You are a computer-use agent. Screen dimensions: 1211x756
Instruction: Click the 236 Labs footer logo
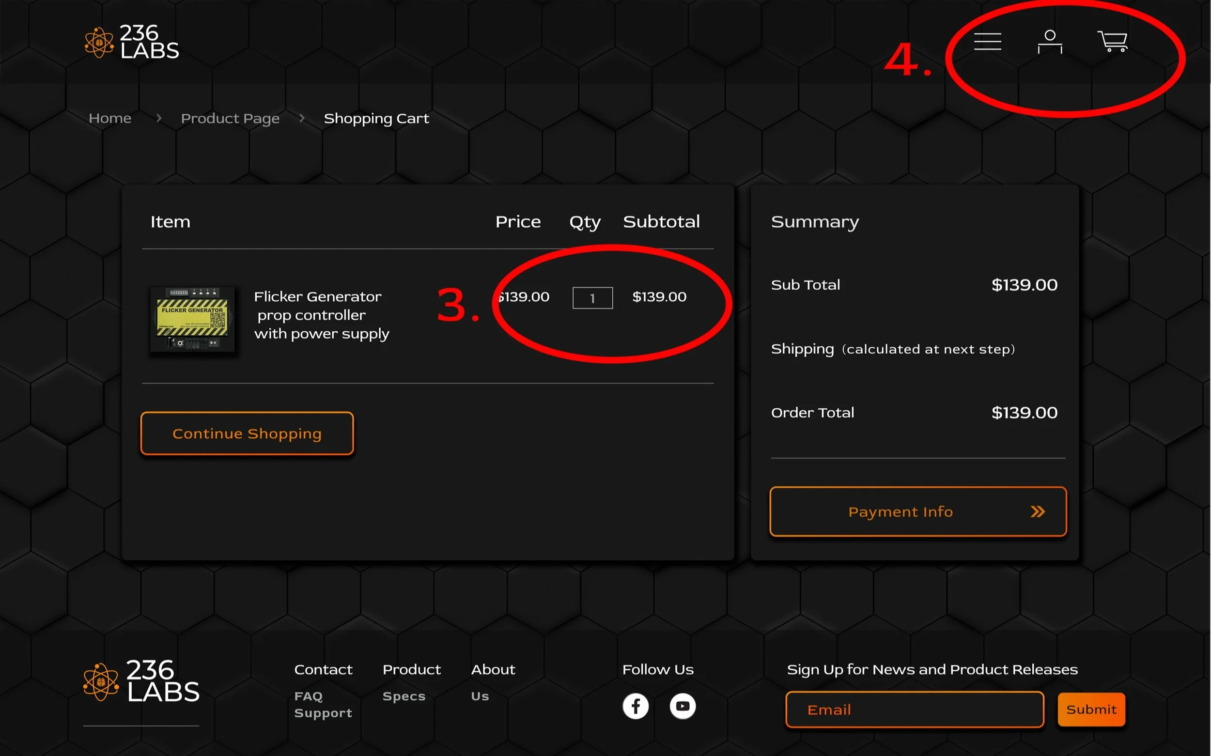coord(141,681)
